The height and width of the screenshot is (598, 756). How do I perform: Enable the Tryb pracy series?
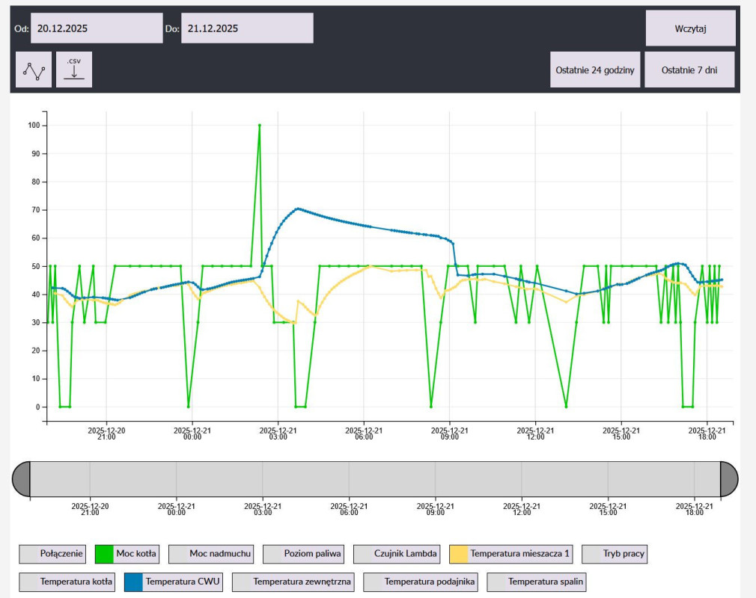click(x=615, y=554)
